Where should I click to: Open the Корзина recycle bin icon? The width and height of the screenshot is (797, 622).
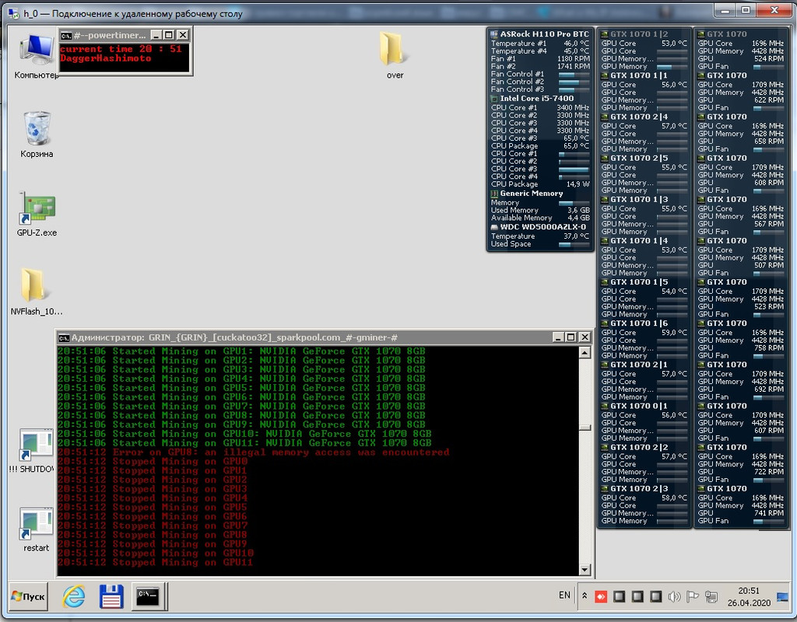(36, 134)
